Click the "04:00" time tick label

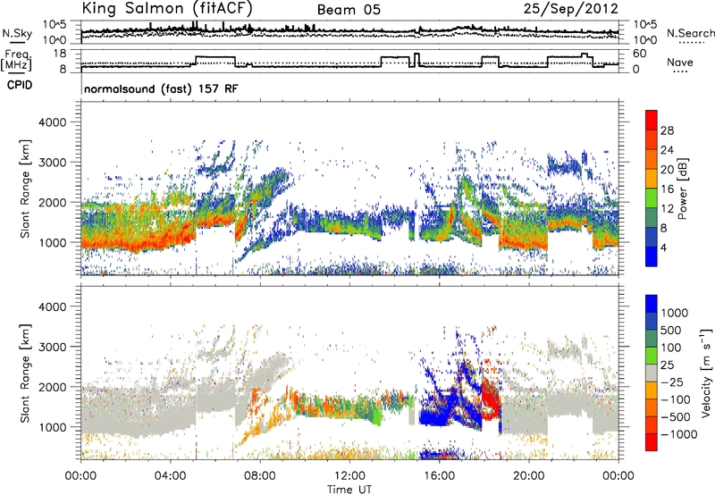click(x=171, y=476)
